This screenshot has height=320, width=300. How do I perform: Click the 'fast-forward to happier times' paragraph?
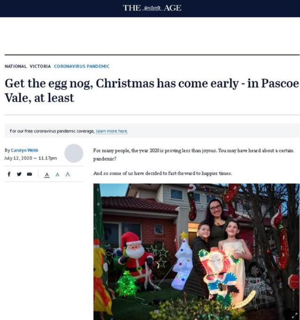pyautogui.click(x=163, y=173)
